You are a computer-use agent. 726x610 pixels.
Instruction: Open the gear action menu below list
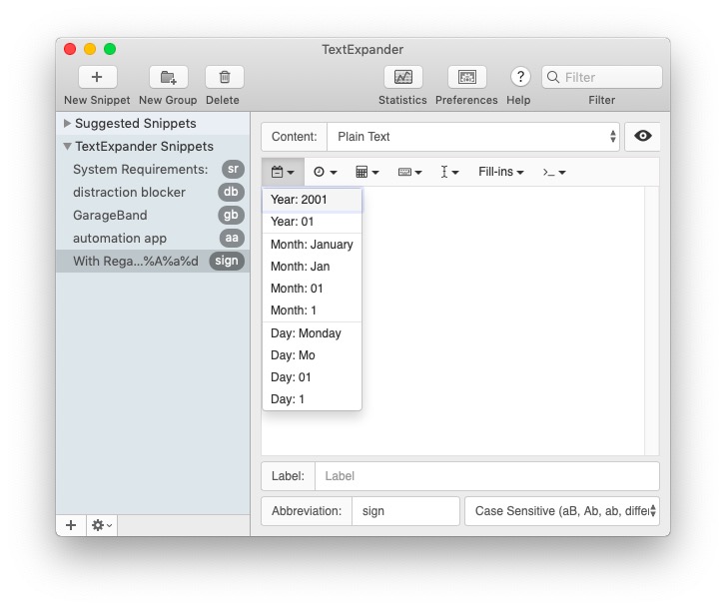pyautogui.click(x=102, y=525)
